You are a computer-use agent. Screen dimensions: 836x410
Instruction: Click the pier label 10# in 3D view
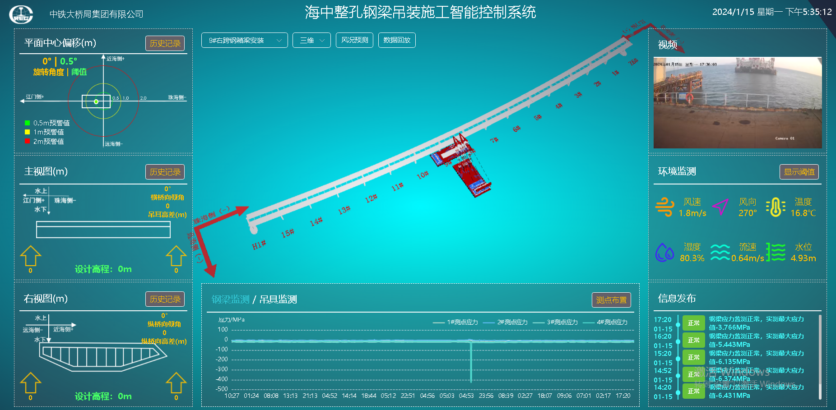click(x=423, y=175)
